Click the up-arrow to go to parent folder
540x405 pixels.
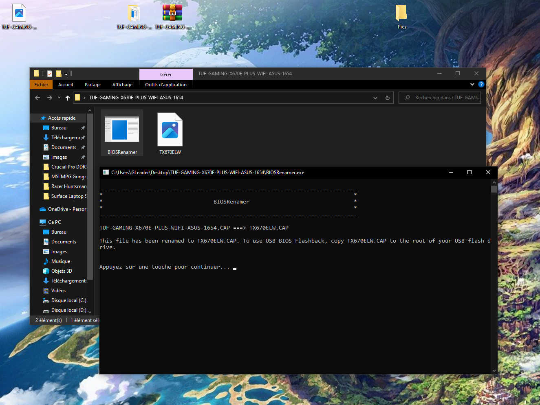(68, 98)
